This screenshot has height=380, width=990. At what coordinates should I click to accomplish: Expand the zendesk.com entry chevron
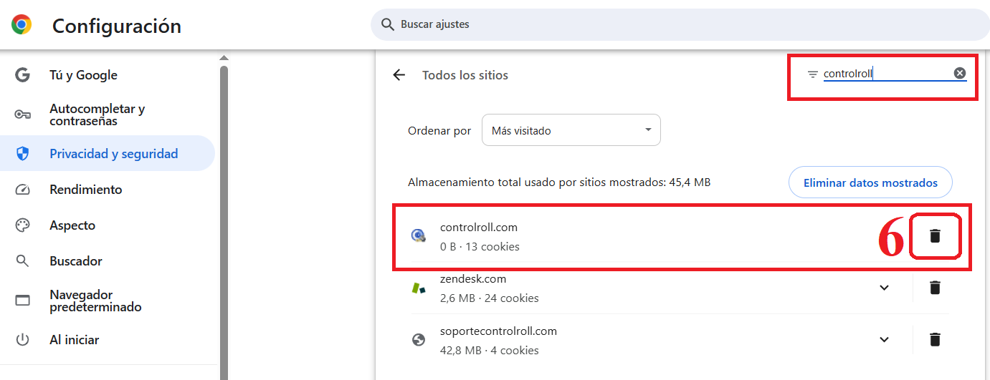(x=885, y=288)
